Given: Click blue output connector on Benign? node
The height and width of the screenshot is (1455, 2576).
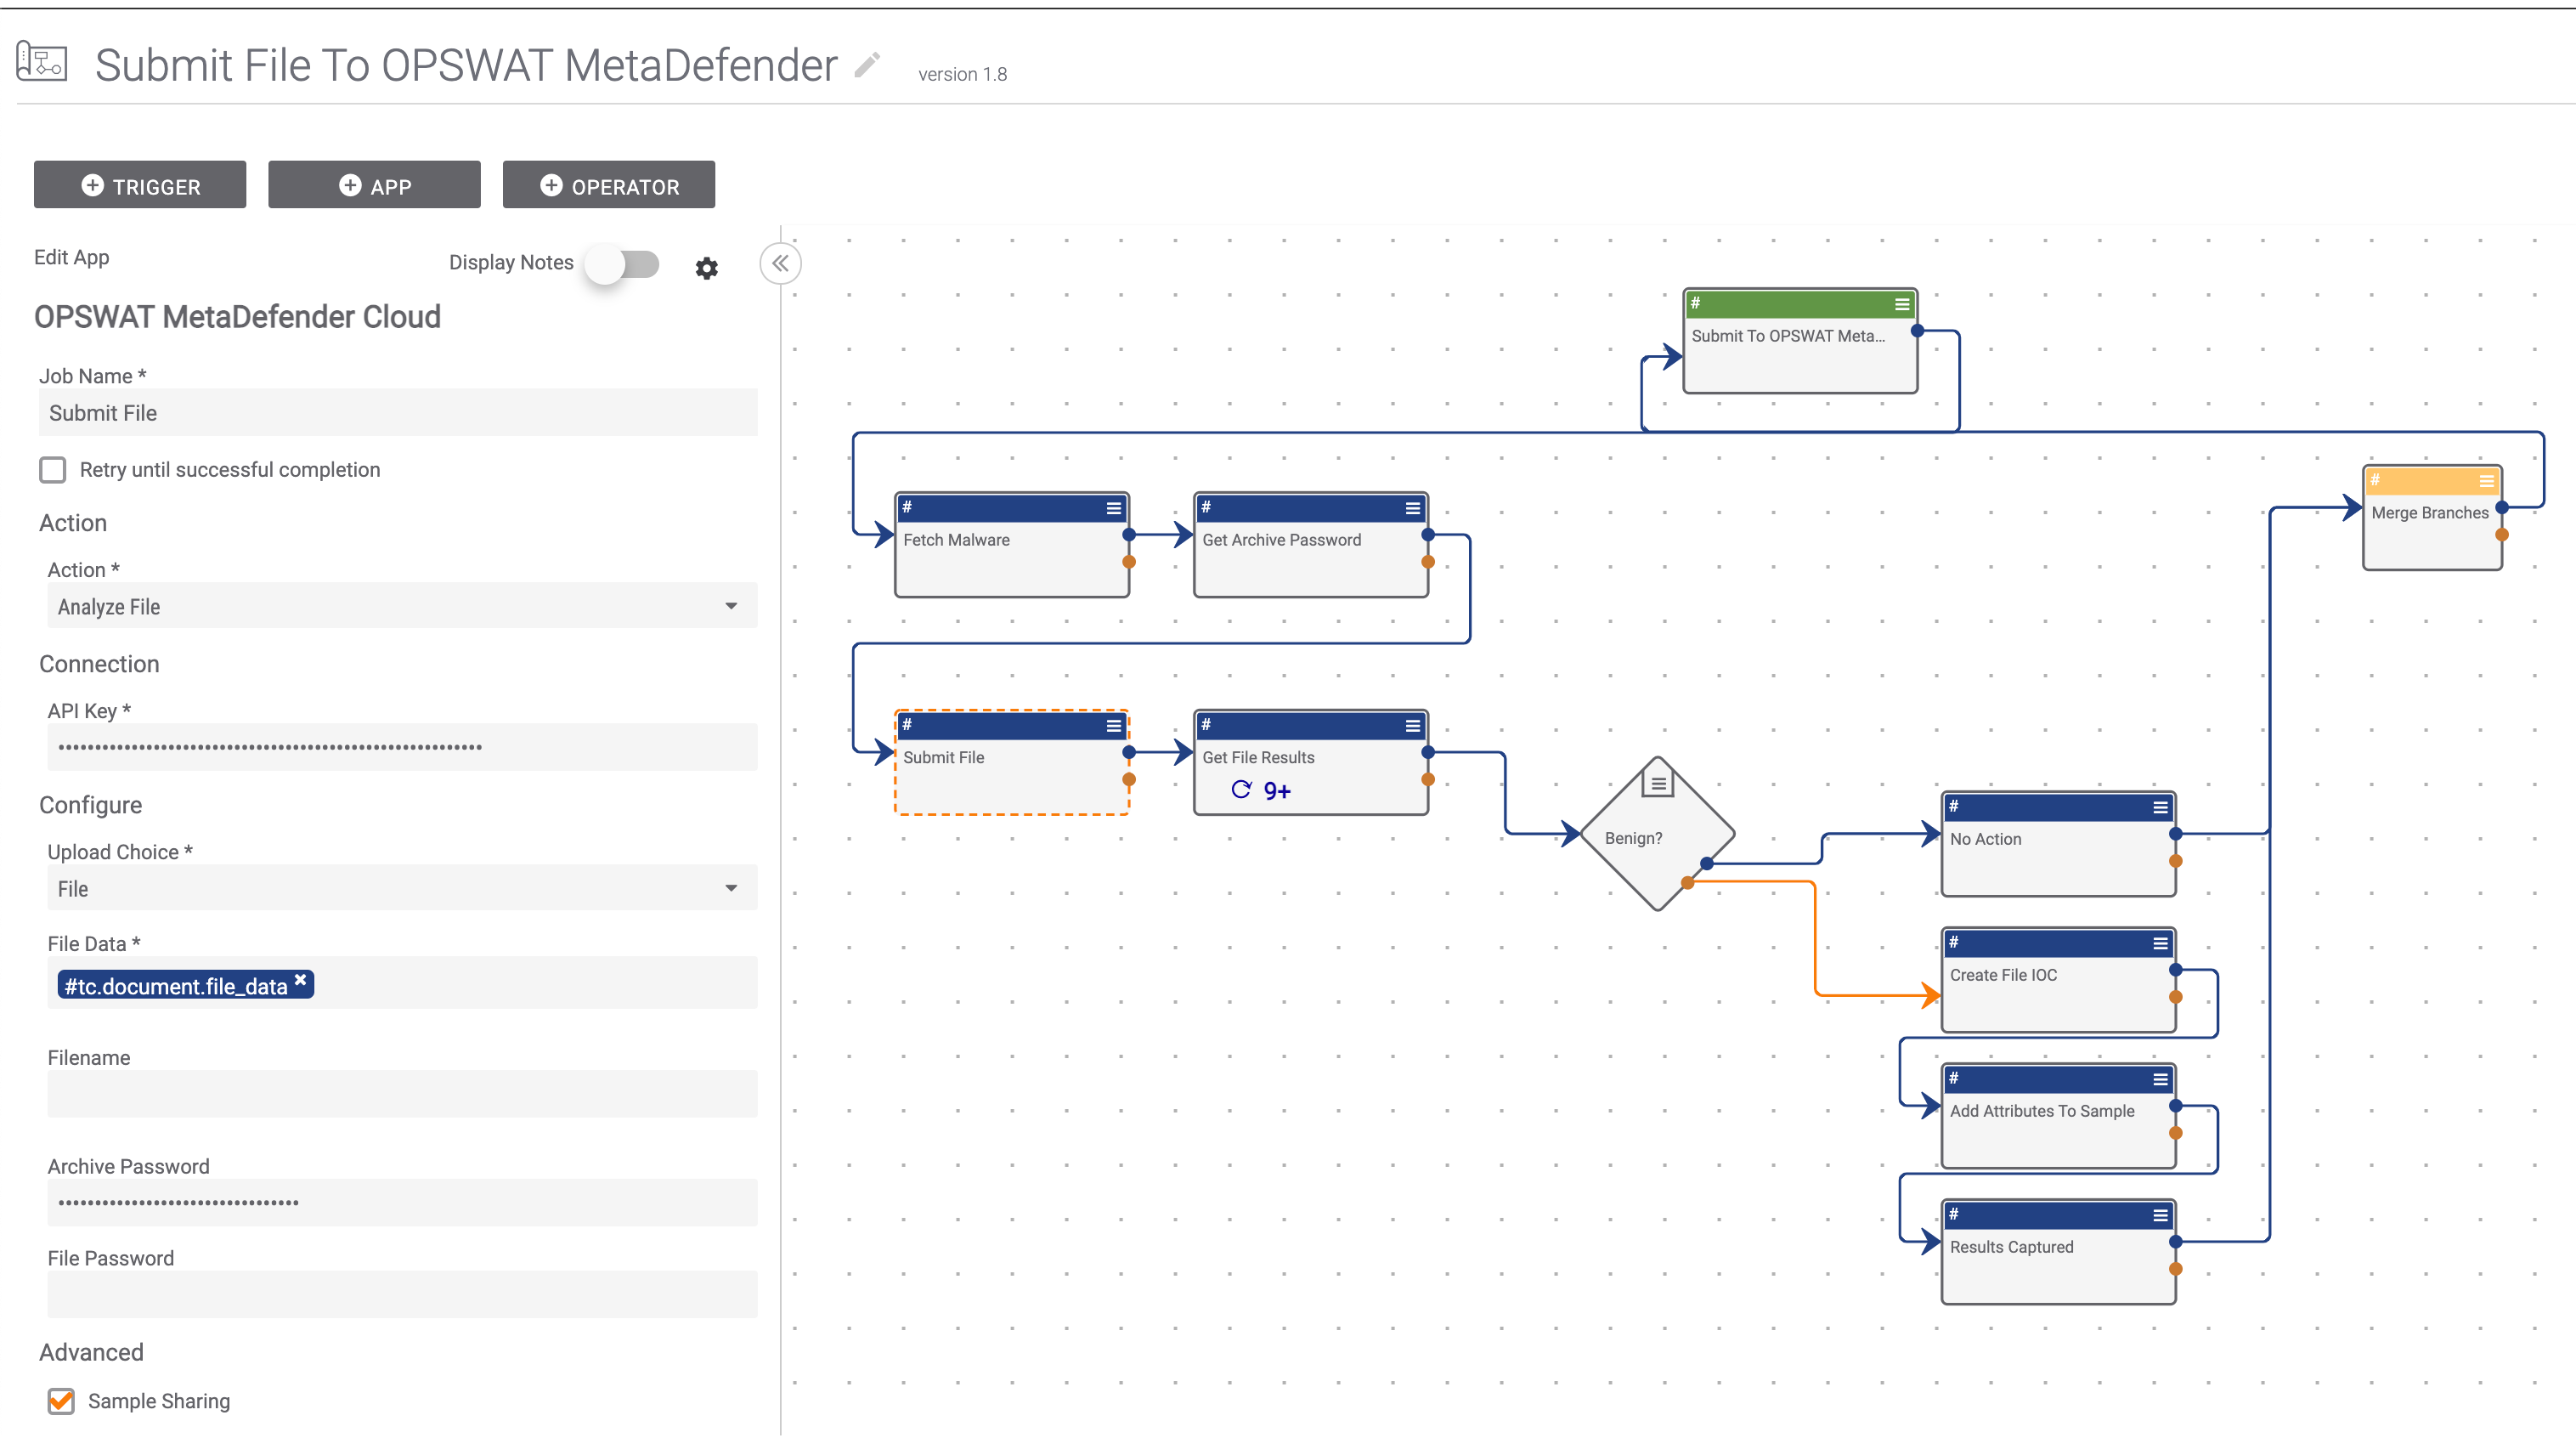Looking at the screenshot, I should pos(1707,863).
